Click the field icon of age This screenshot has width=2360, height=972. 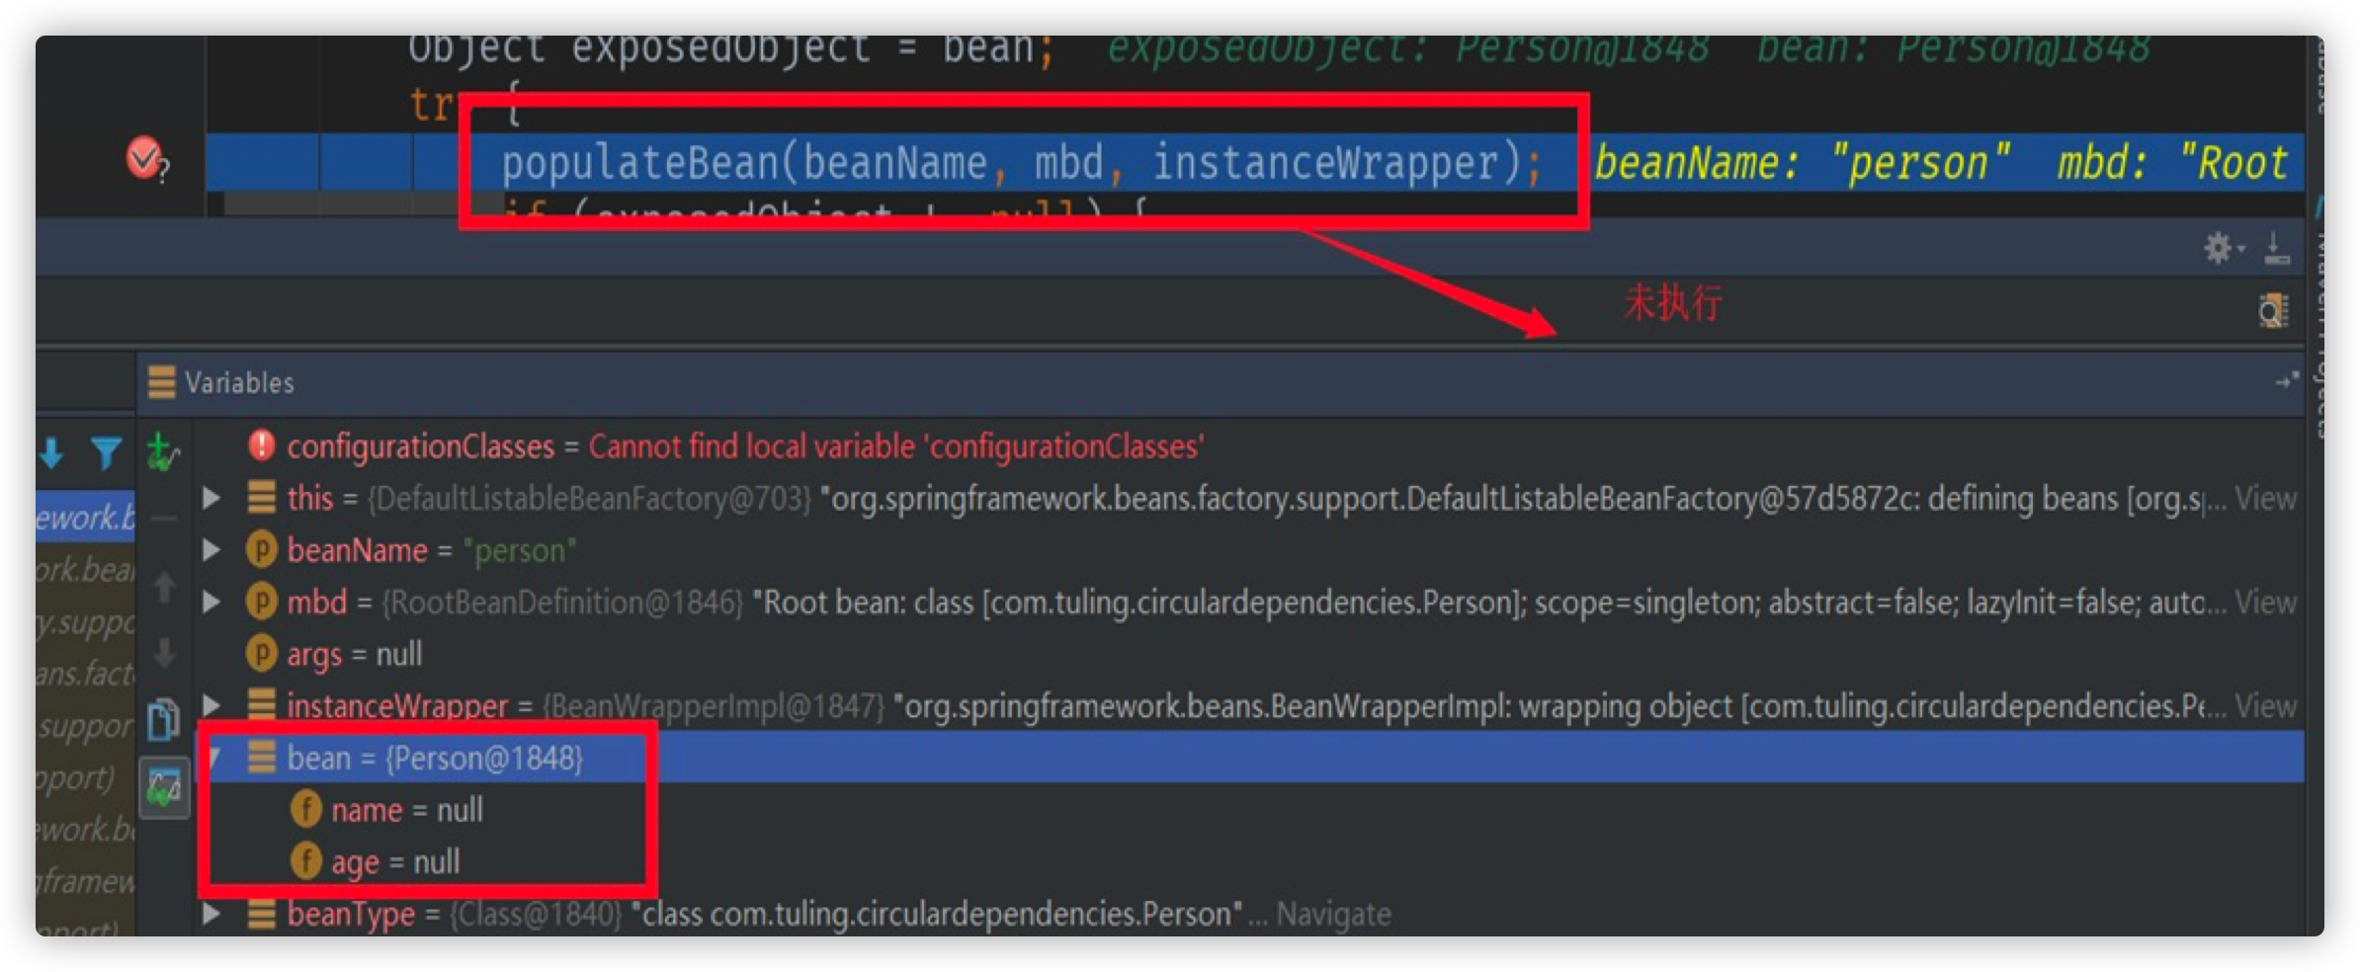(305, 860)
